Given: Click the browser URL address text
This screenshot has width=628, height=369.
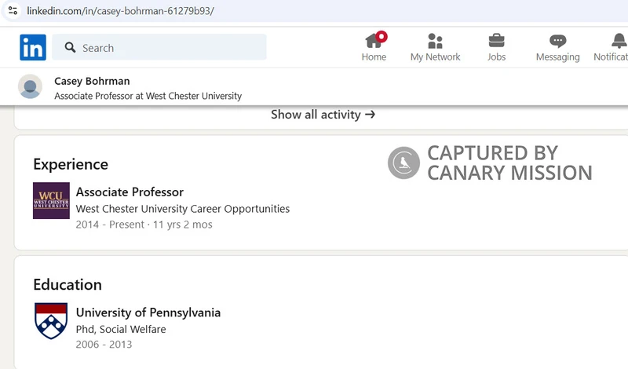Looking at the screenshot, I should (121, 11).
